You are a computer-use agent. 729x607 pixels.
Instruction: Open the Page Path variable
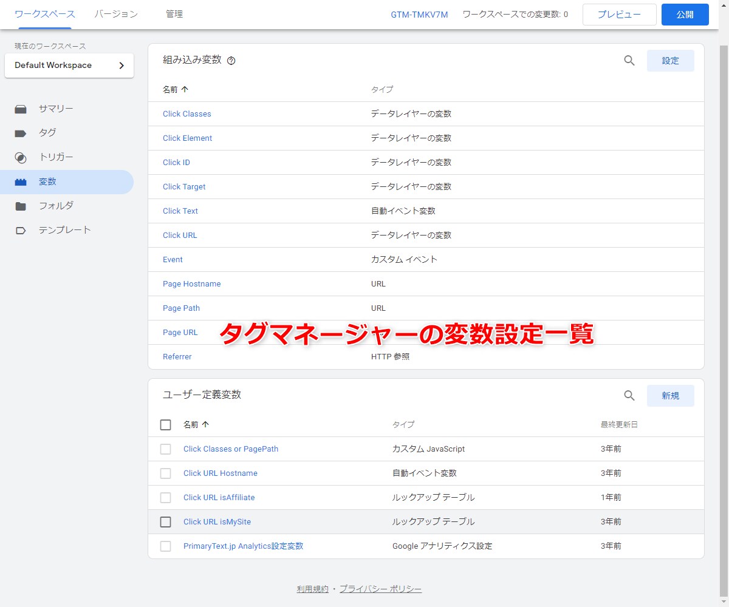[181, 308]
